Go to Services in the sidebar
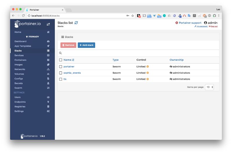This screenshot has height=154, width=232. (x=19, y=55)
